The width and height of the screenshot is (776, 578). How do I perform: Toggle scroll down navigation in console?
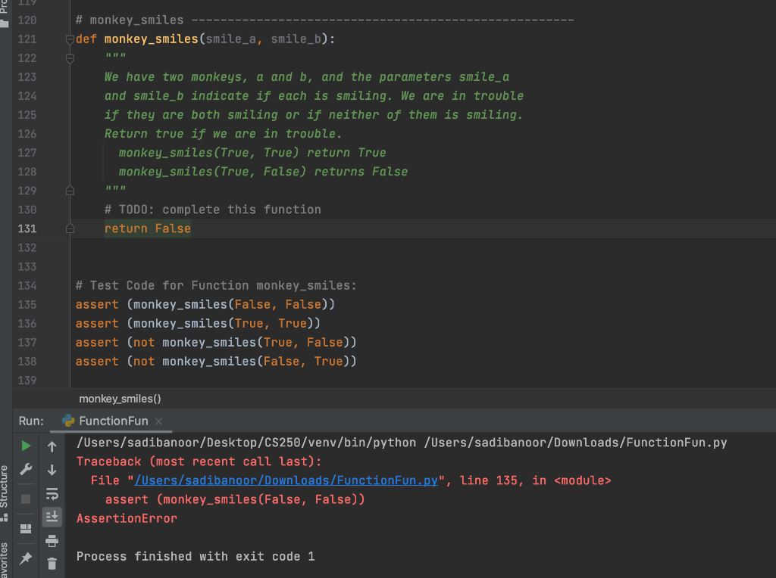52,470
